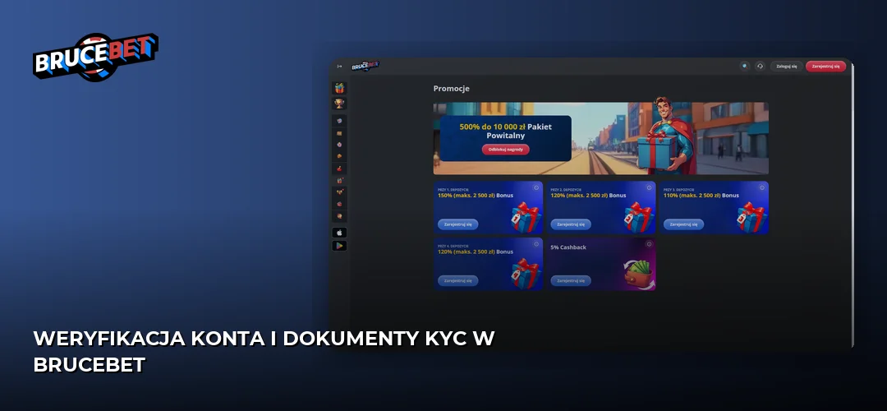Click the Apple app download icon

click(339, 233)
